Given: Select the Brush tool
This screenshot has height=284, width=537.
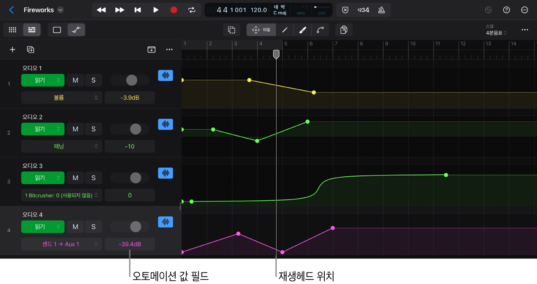Looking at the screenshot, I should (x=302, y=30).
